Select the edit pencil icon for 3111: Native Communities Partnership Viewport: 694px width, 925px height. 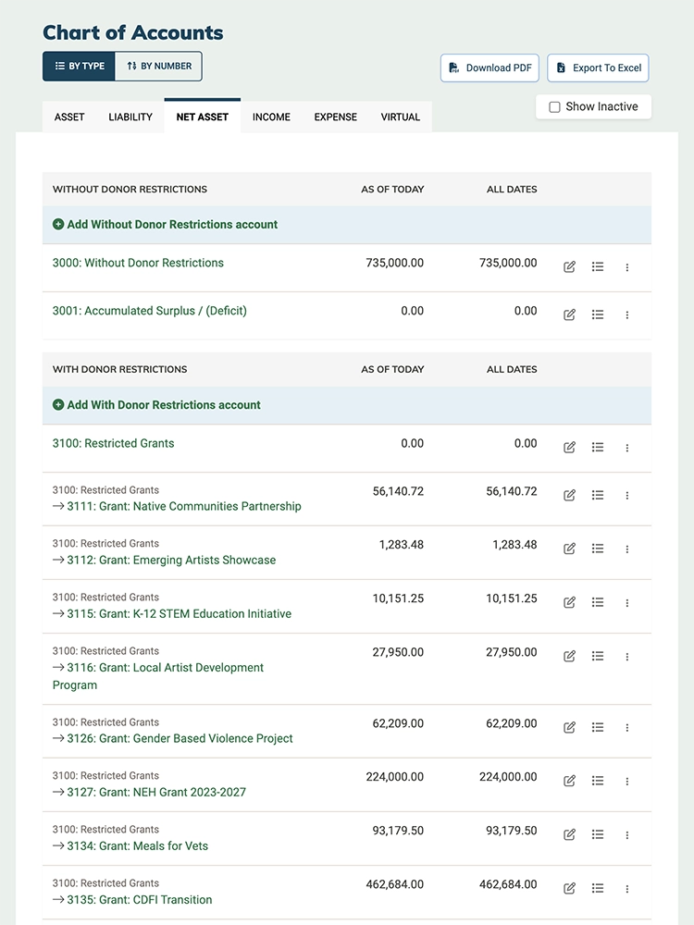[x=569, y=495]
